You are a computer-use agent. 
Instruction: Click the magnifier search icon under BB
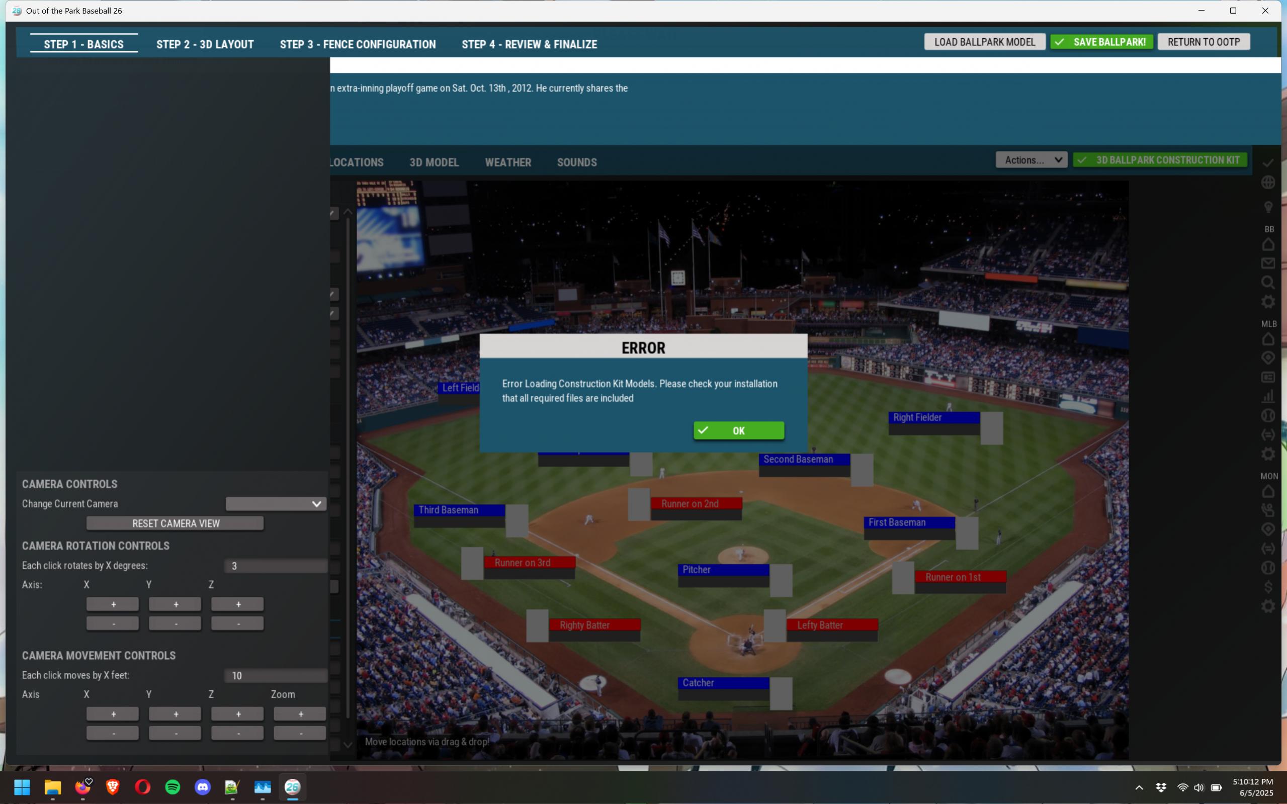click(x=1268, y=283)
